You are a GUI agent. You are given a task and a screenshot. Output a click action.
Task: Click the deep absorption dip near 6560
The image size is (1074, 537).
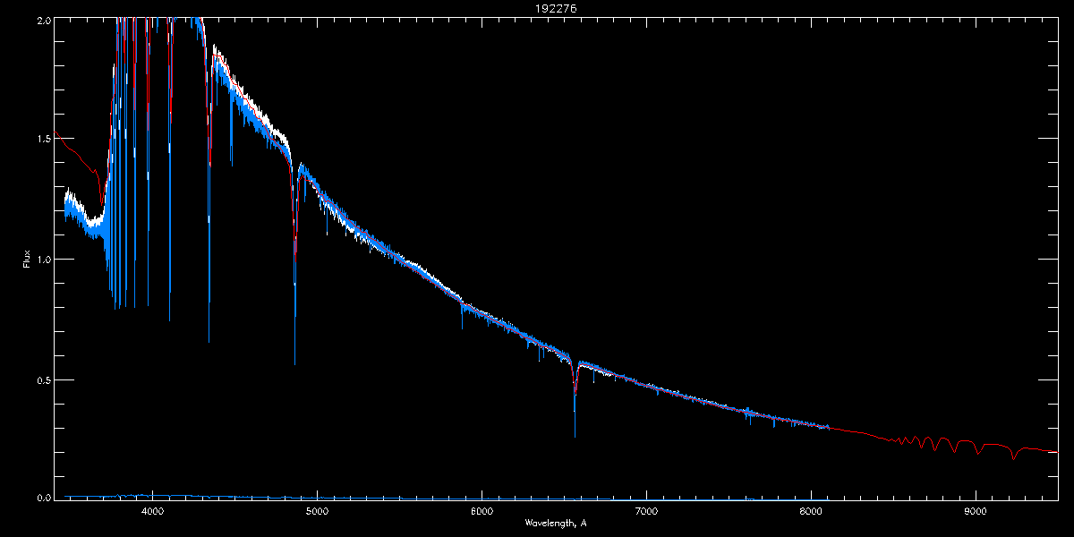tap(575, 398)
